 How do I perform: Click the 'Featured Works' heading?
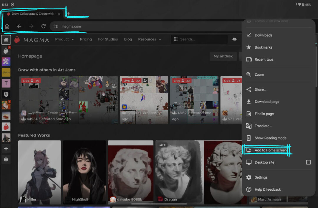coord(34,135)
